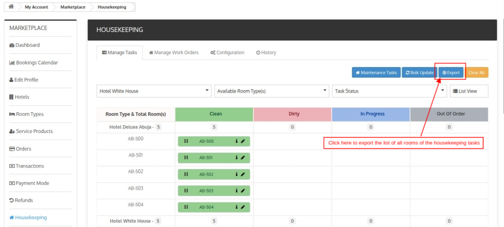Image resolution: width=504 pixels, height=227 pixels.
Task: Open Payment Mode in sidebar
Action: pos(29,183)
